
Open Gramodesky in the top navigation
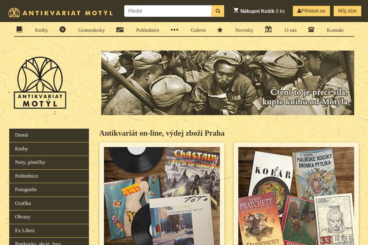coord(91,30)
